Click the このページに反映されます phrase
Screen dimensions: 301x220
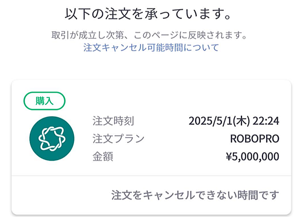190,35
